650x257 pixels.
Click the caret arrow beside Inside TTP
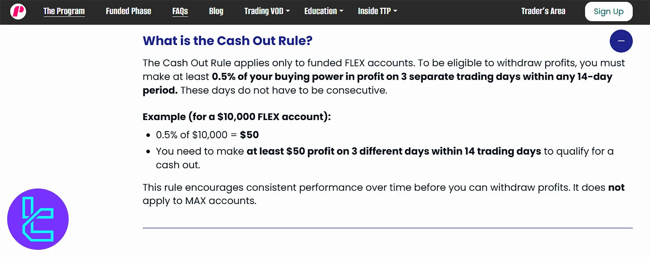tap(395, 11)
